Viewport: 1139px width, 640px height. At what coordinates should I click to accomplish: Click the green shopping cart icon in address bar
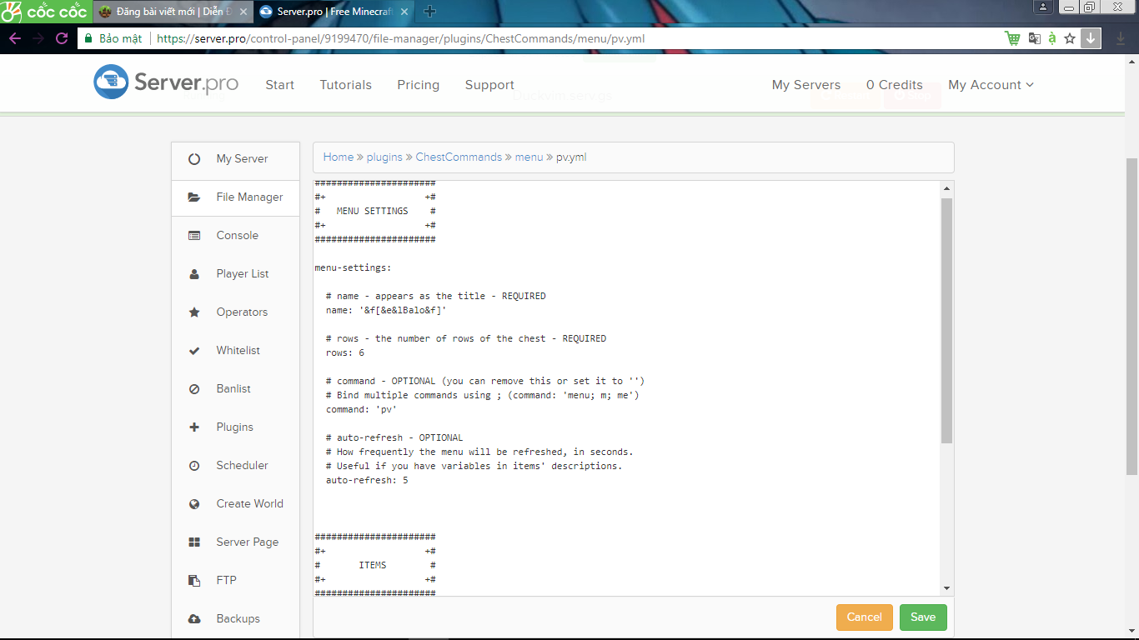click(1012, 38)
